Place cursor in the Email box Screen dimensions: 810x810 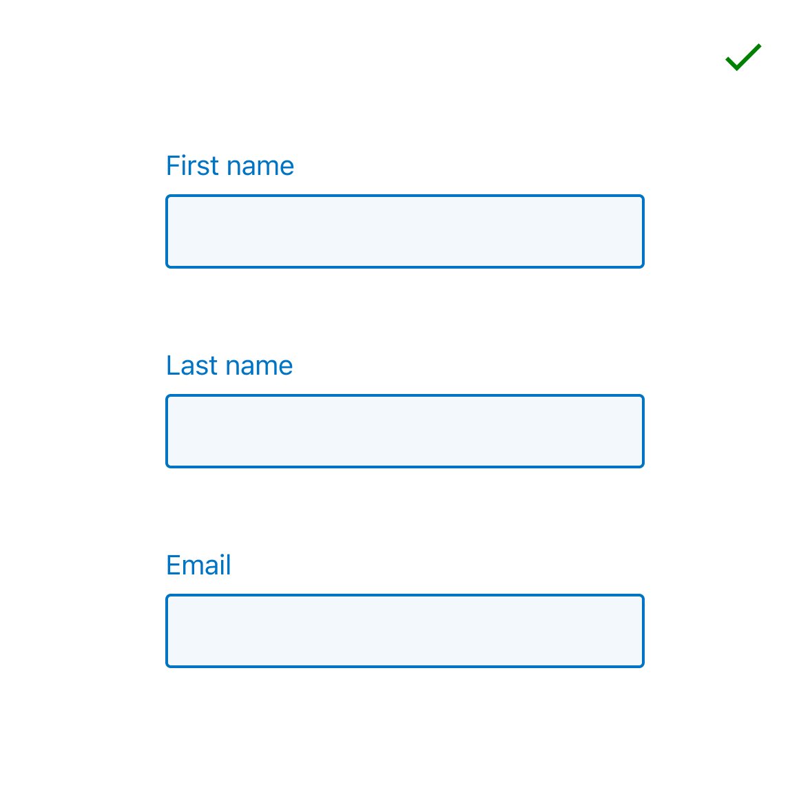(405, 631)
